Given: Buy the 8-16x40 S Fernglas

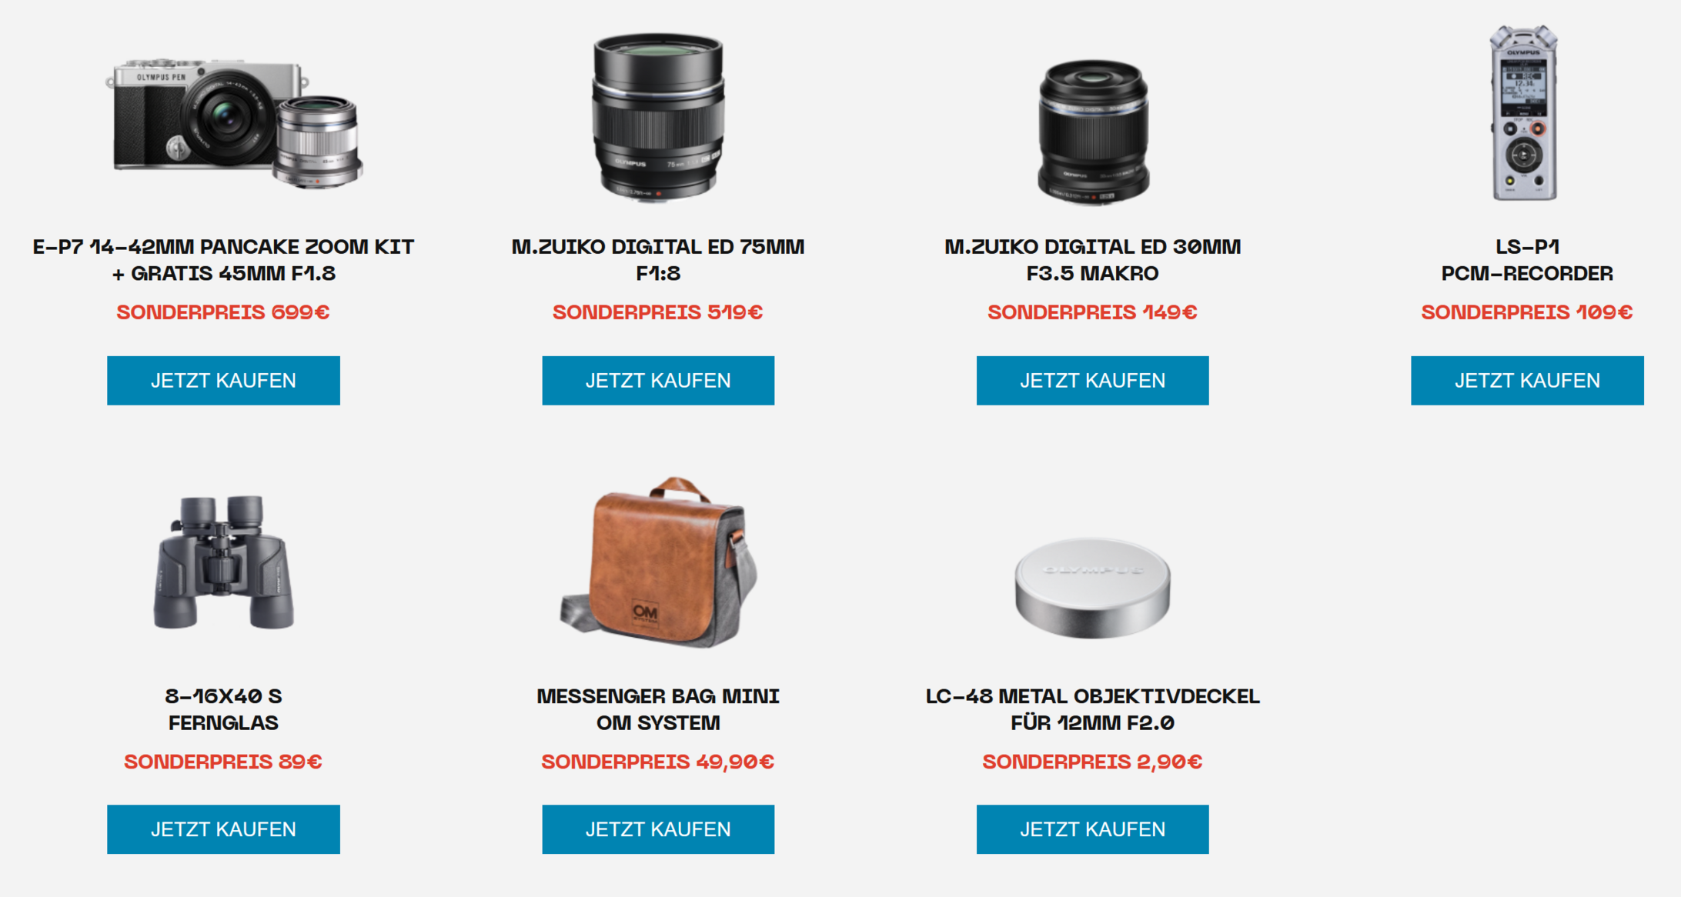Looking at the screenshot, I should pos(223,829).
